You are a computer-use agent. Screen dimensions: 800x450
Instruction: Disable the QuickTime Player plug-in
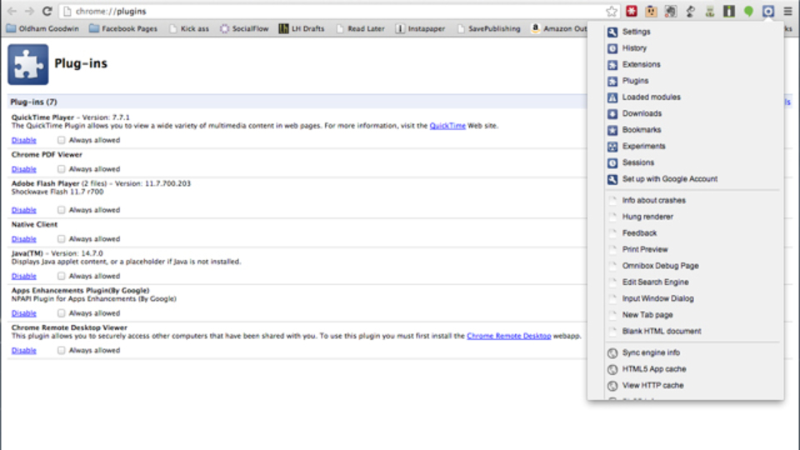(x=24, y=140)
